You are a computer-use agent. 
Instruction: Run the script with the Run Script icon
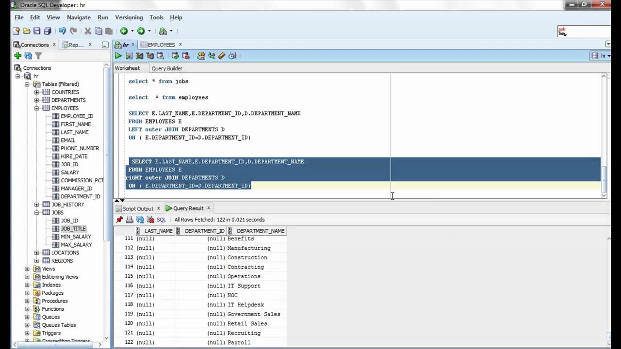pos(129,56)
